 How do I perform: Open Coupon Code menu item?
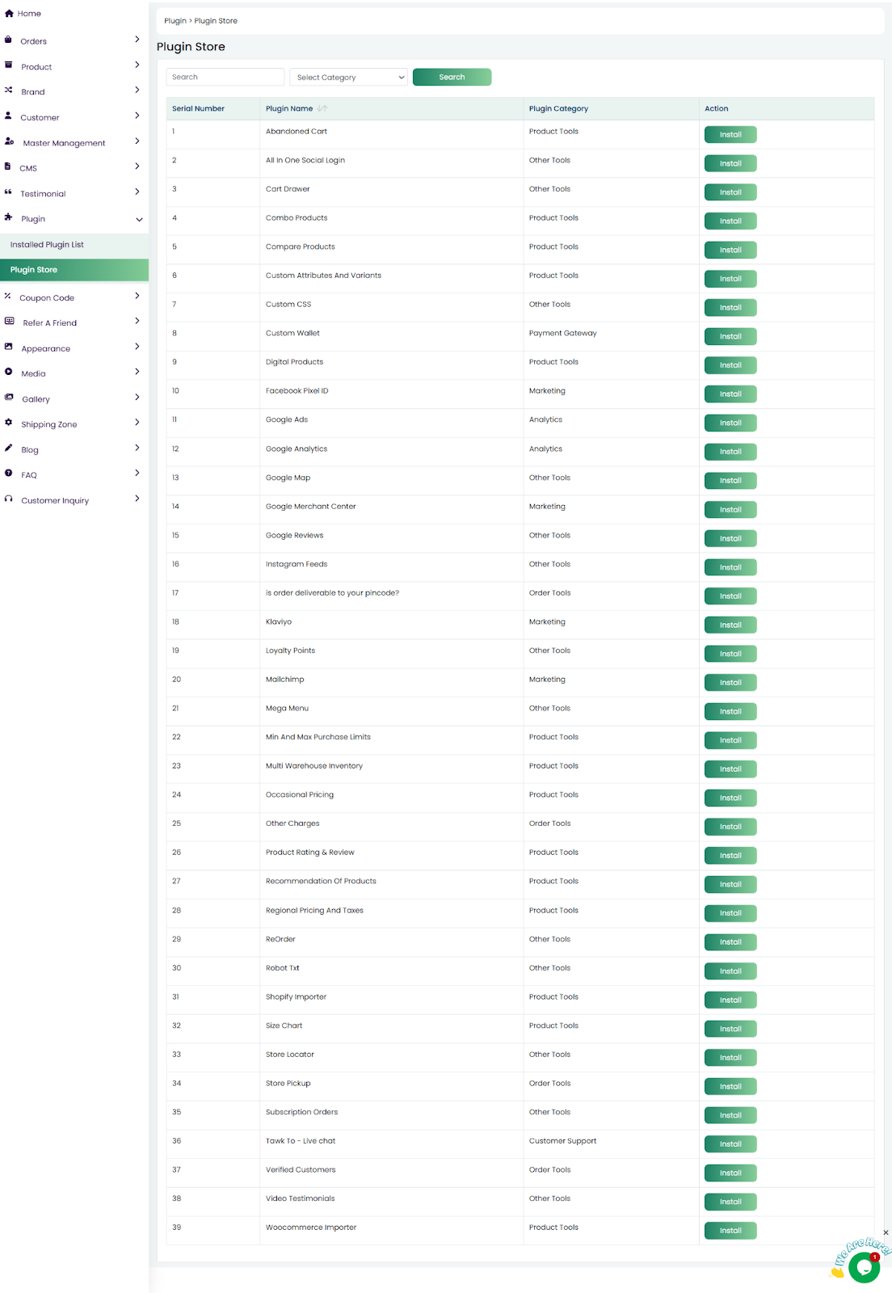pos(47,298)
